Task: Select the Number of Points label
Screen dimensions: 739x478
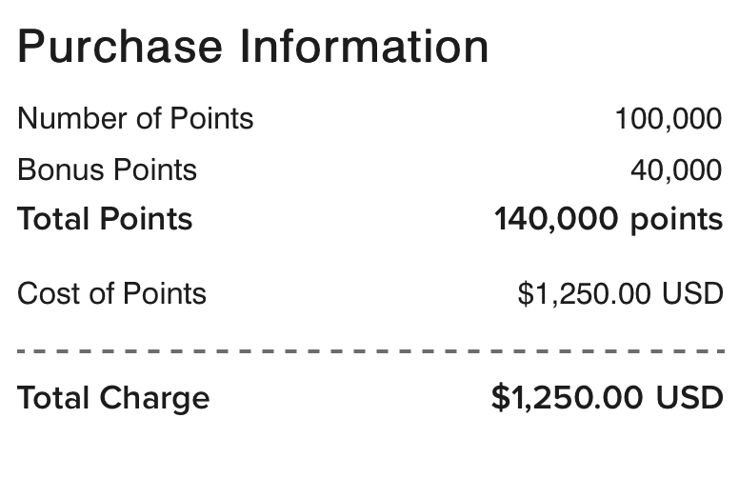Action: [135, 119]
